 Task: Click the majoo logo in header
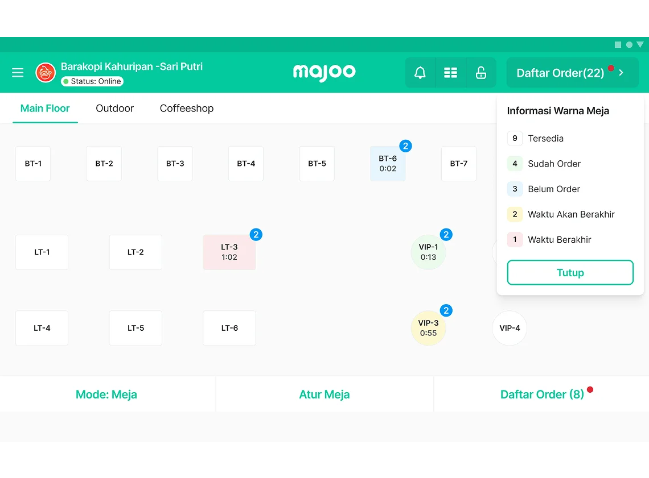324,72
